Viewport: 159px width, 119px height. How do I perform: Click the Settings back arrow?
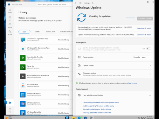[x=76, y=3]
